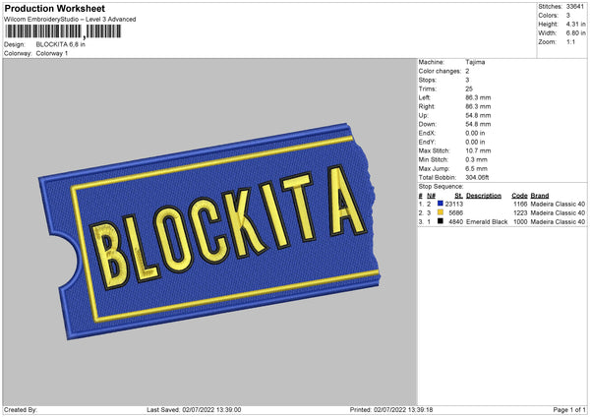Click the Width value 6.80 in

575,33
